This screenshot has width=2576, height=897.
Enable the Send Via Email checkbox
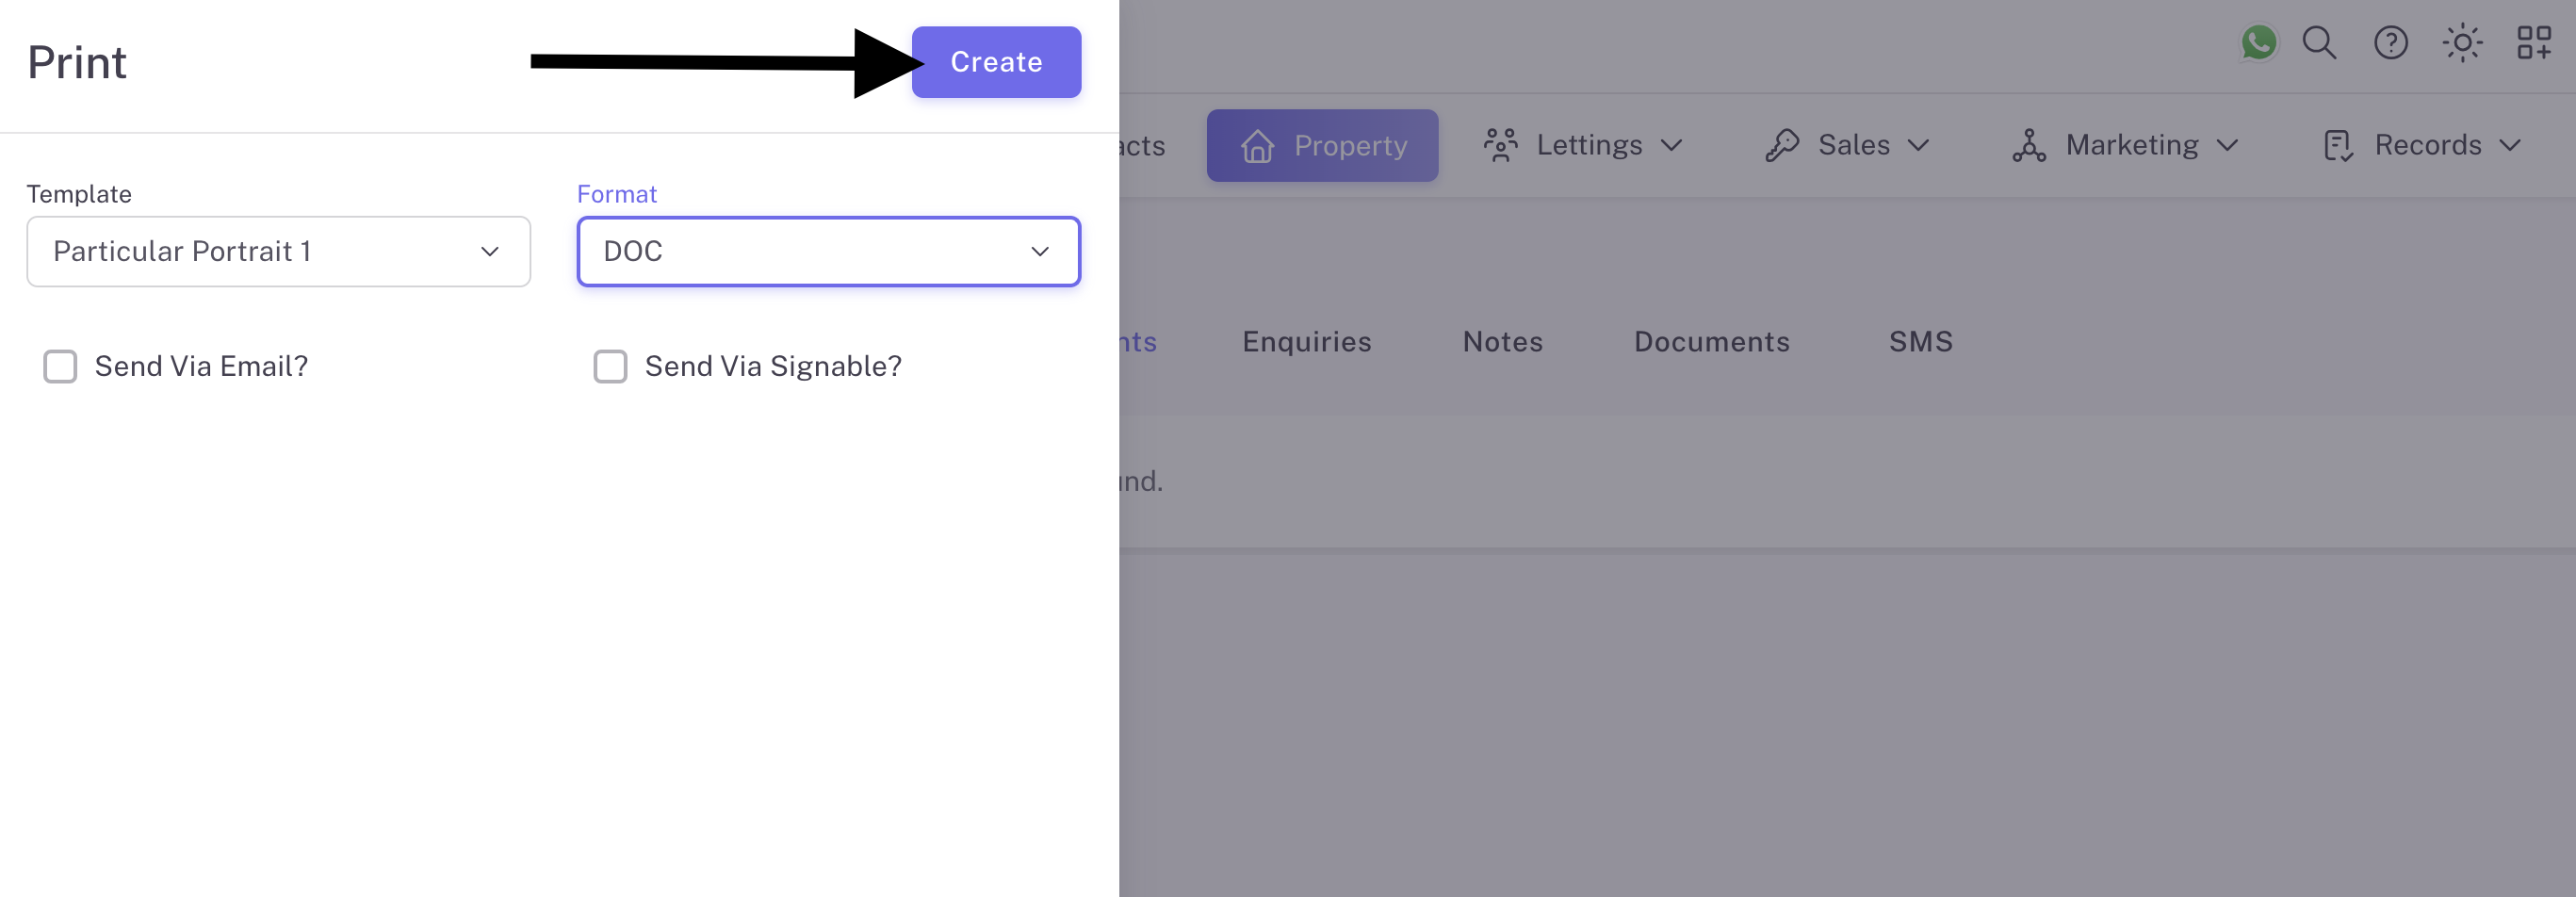60,367
